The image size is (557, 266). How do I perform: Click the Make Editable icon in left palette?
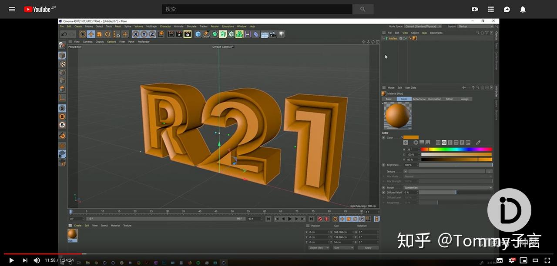[62, 45]
